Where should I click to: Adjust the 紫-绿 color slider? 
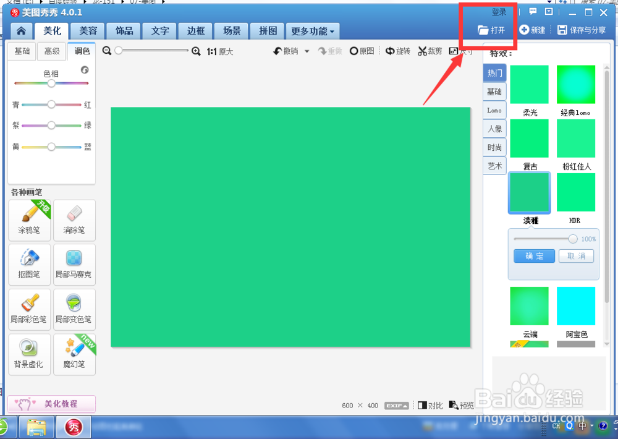51,126
